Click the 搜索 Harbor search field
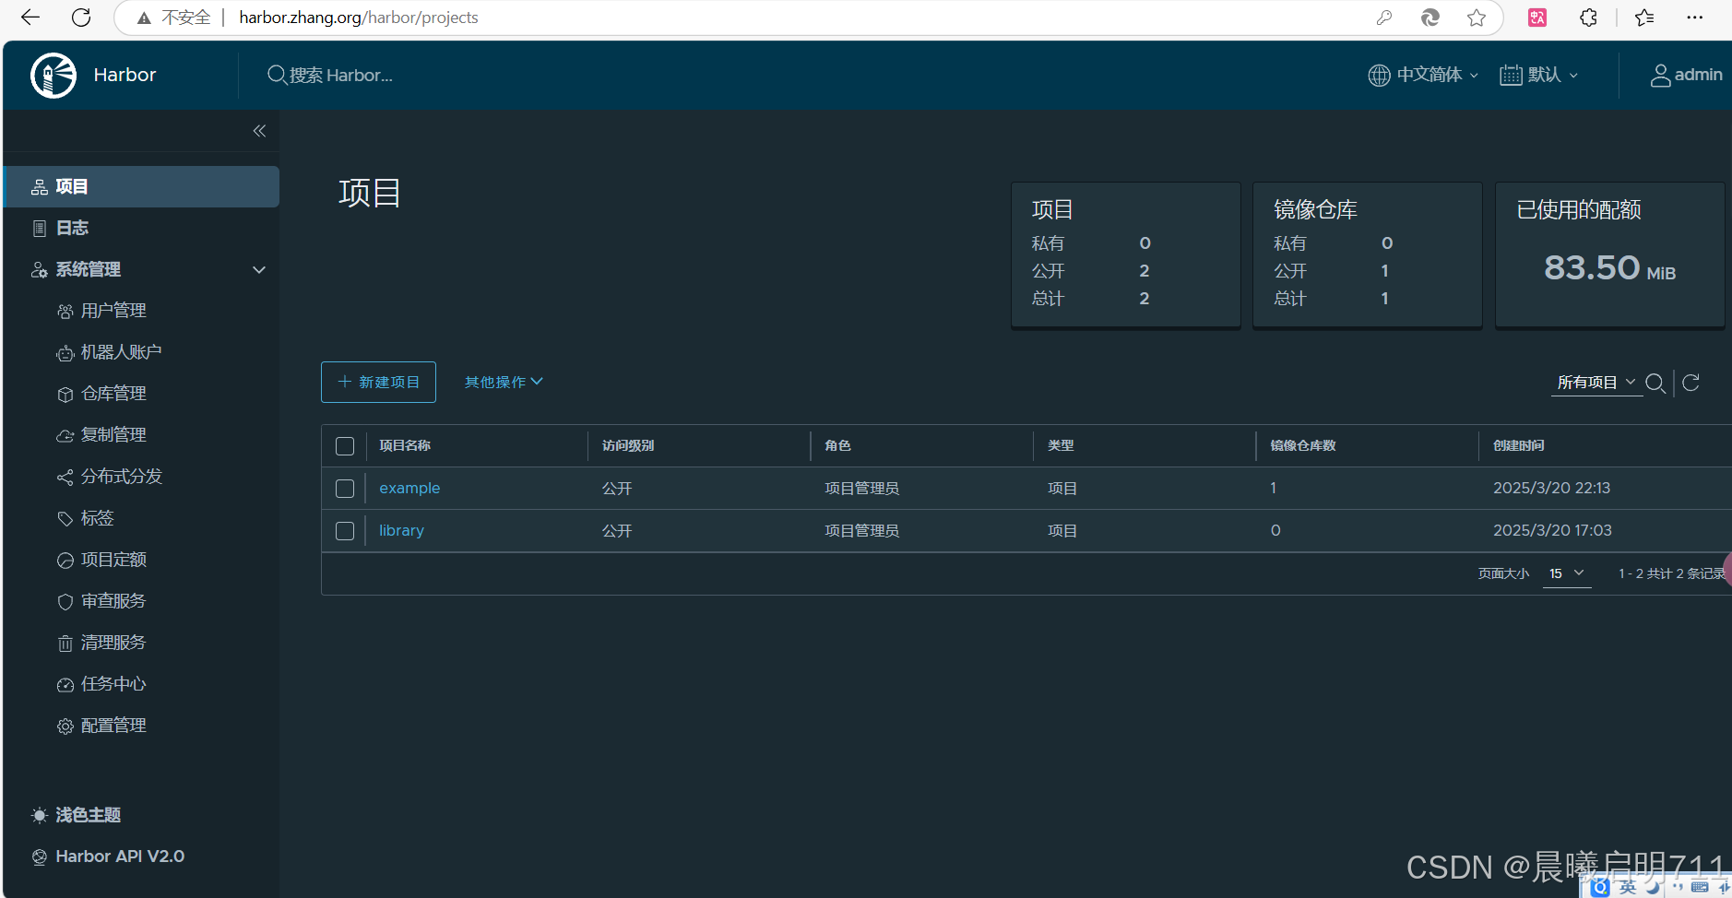1732x898 pixels. tap(340, 76)
